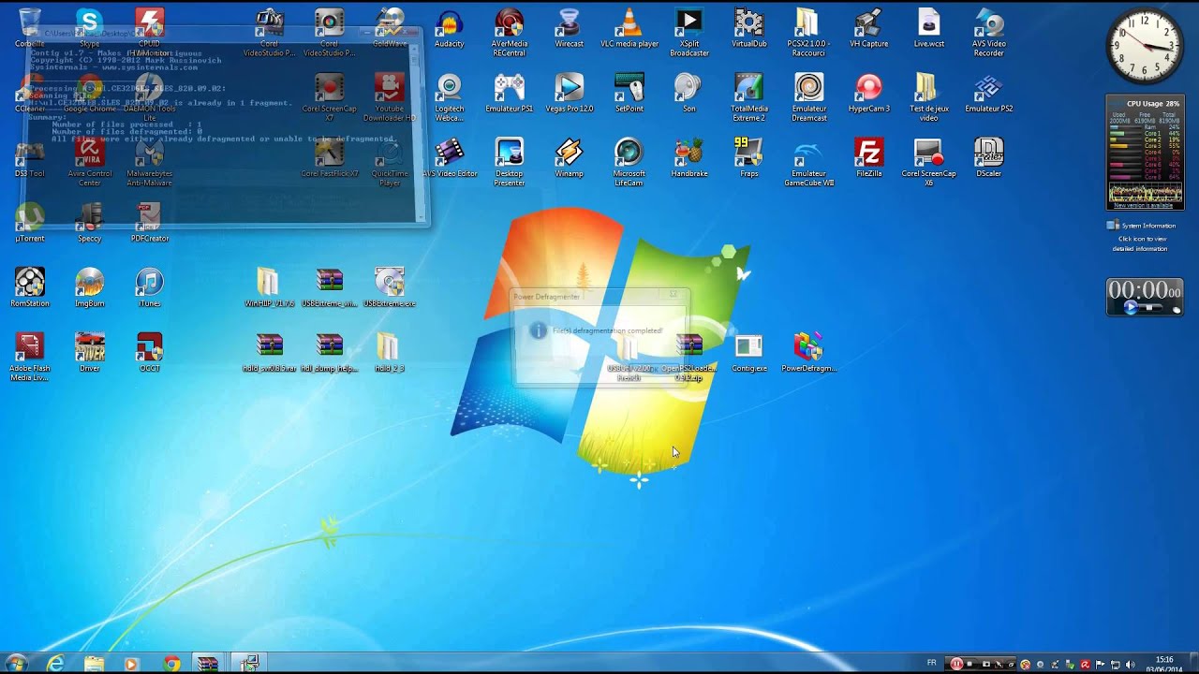Launch Emulateur PS2 shortcut

(989, 93)
